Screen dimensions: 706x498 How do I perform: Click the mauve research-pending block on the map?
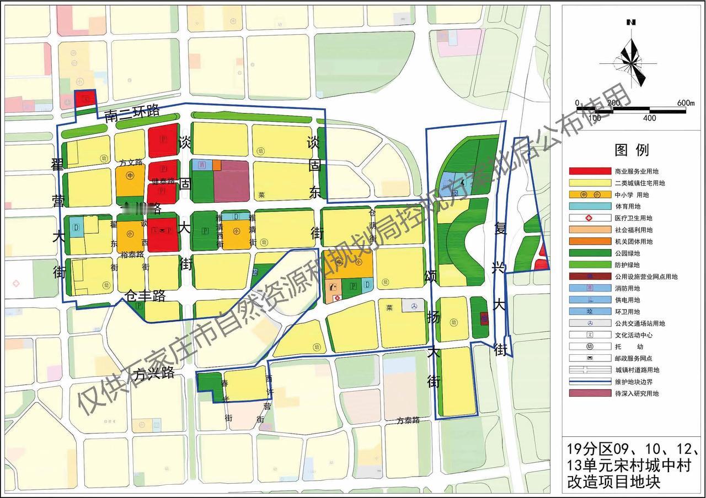[x=231, y=181]
